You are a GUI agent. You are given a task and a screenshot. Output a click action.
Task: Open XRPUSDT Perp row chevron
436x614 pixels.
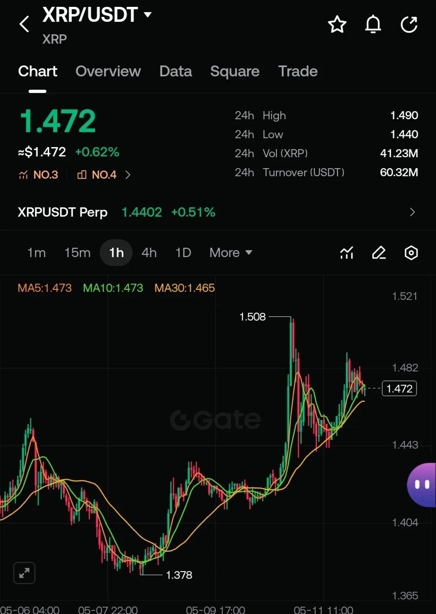coord(412,212)
